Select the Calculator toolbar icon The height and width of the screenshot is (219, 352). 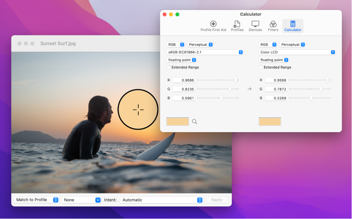pyautogui.click(x=293, y=26)
